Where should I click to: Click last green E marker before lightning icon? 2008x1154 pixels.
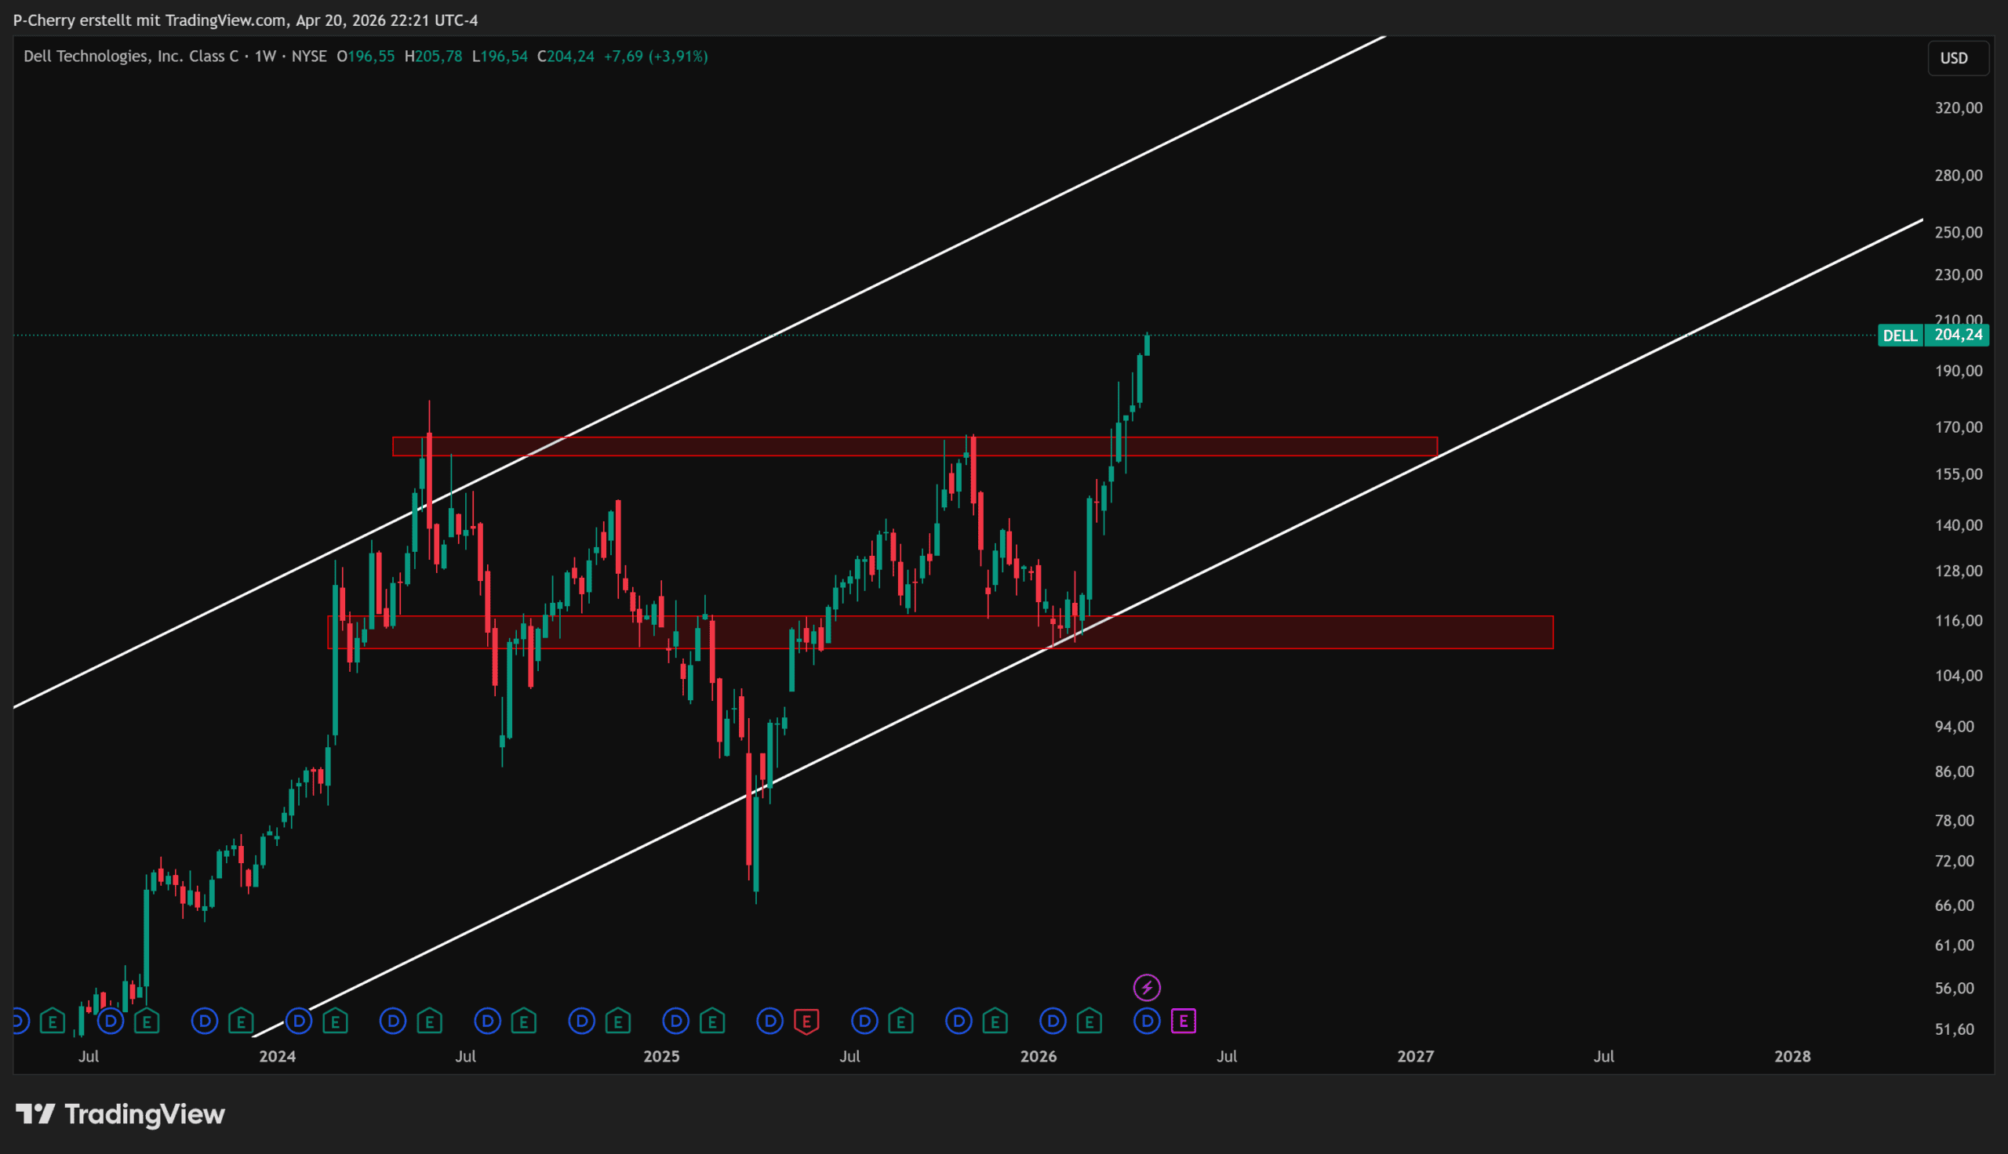(1089, 1021)
